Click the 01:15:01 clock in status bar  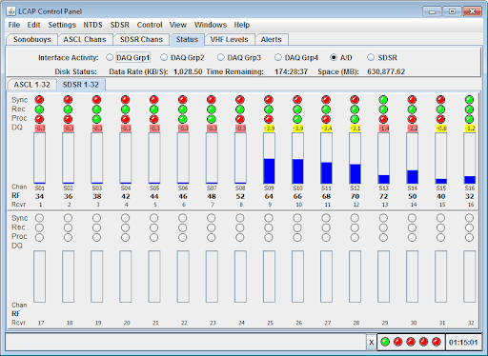coord(463,343)
